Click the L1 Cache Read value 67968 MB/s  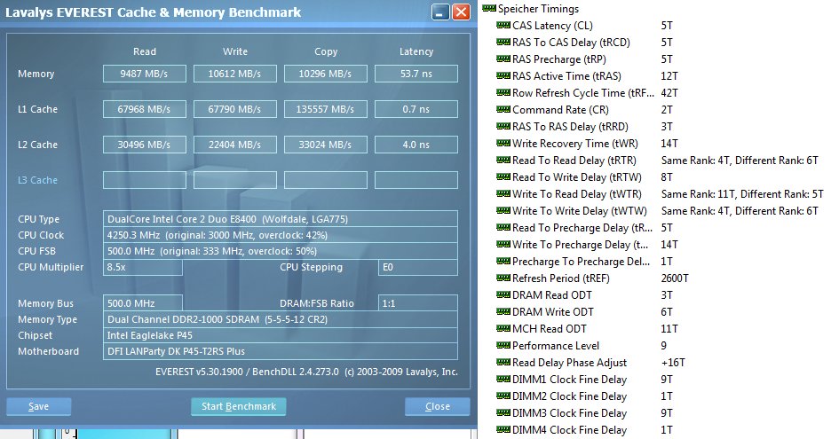click(x=144, y=109)
